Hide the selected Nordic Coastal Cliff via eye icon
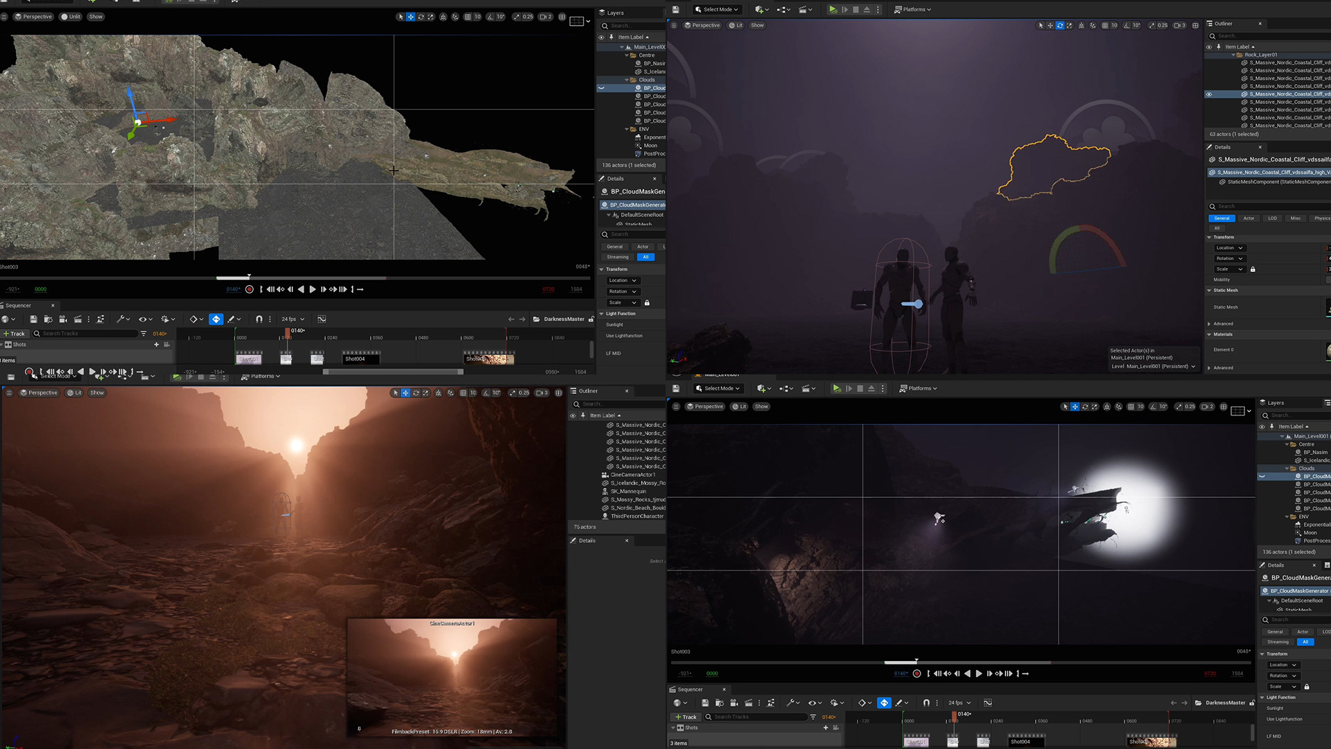Viewport: 1331px width, 749px height. 1209,94
